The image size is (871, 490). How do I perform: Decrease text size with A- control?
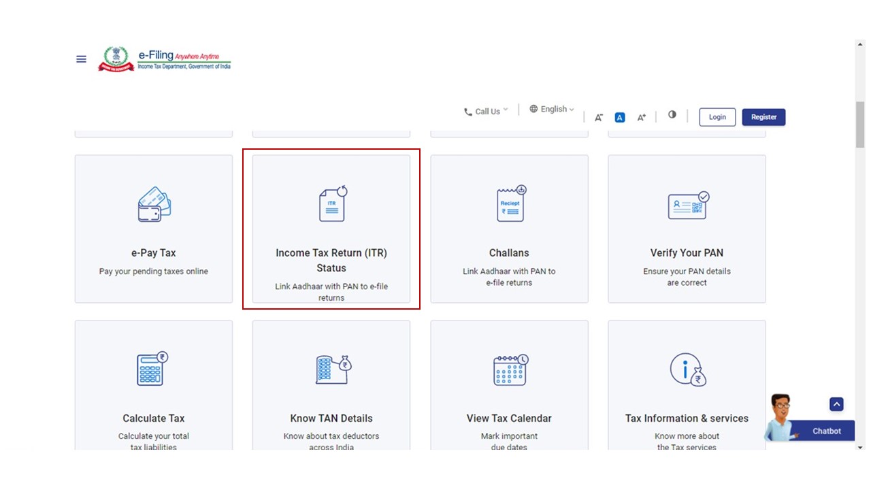[598, 116]
